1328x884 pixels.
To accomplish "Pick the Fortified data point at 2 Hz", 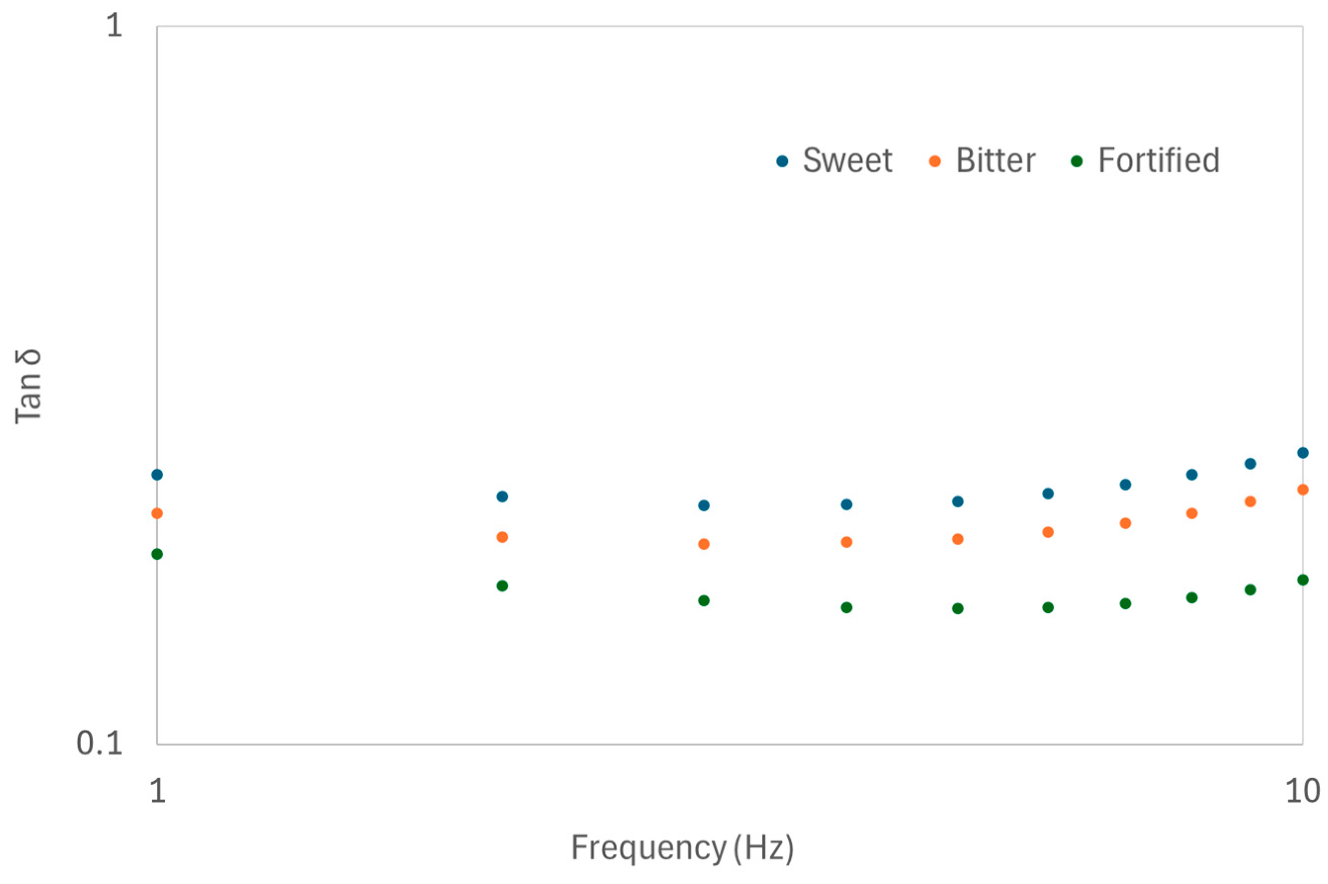I will pos(503,586).
